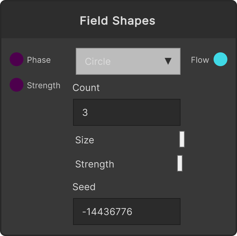Click the Seed field showing -14436776
The image size is (237, 236).
tap(127, 212)
